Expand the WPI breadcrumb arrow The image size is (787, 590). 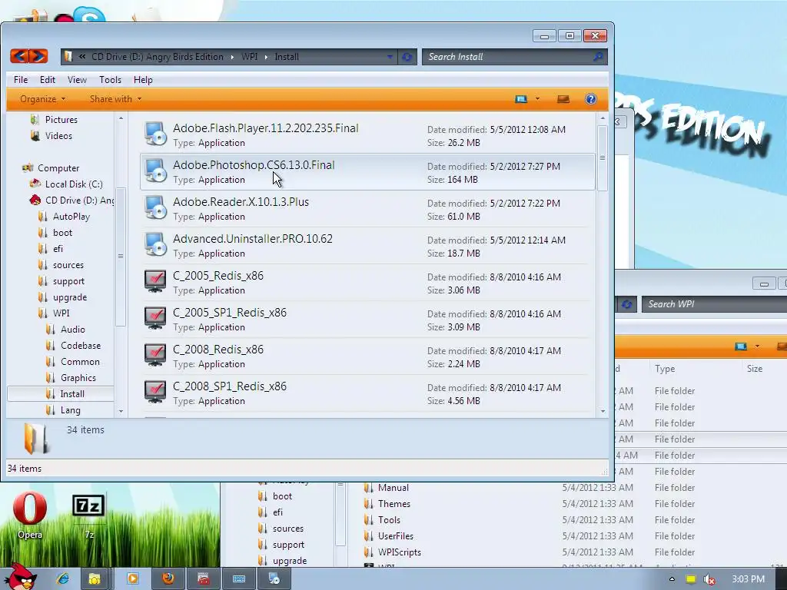tap(266, 57)
